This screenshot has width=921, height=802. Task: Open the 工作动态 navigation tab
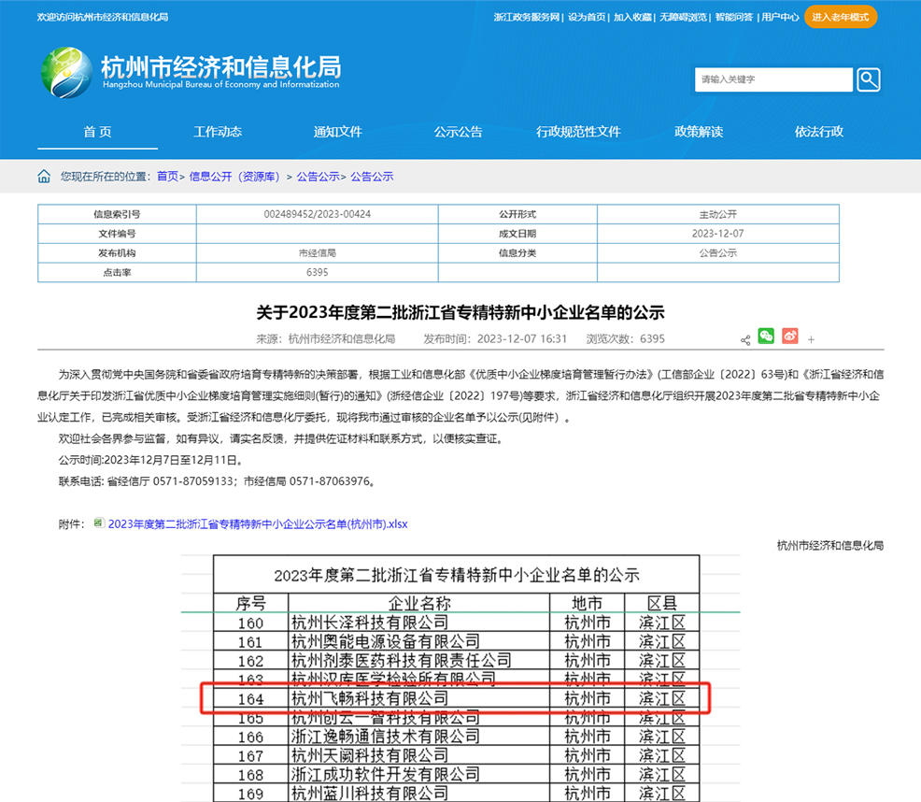coord(218,132)
